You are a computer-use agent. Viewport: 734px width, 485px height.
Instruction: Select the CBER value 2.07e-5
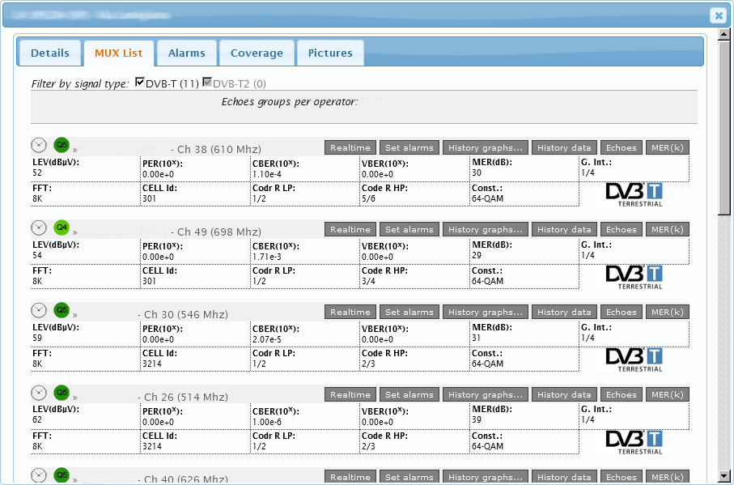(x=268, y=339)
